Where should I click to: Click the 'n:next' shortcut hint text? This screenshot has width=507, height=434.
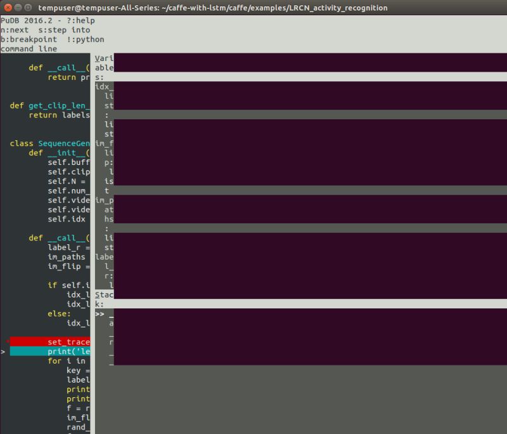click(14, 30)
